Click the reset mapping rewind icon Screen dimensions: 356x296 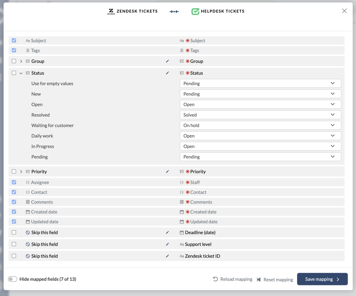(x=259, y=279)
